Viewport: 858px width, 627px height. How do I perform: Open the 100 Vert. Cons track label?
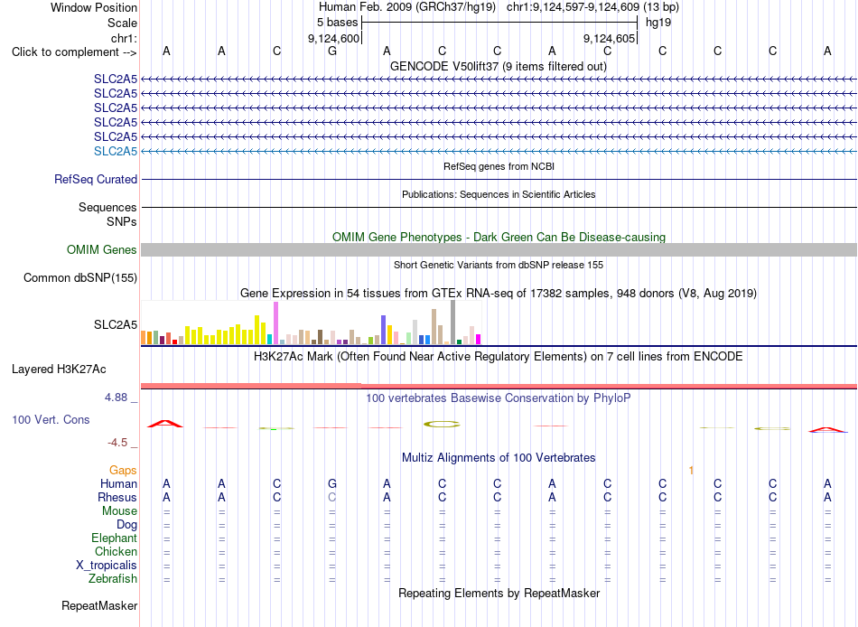click(51, 419)
